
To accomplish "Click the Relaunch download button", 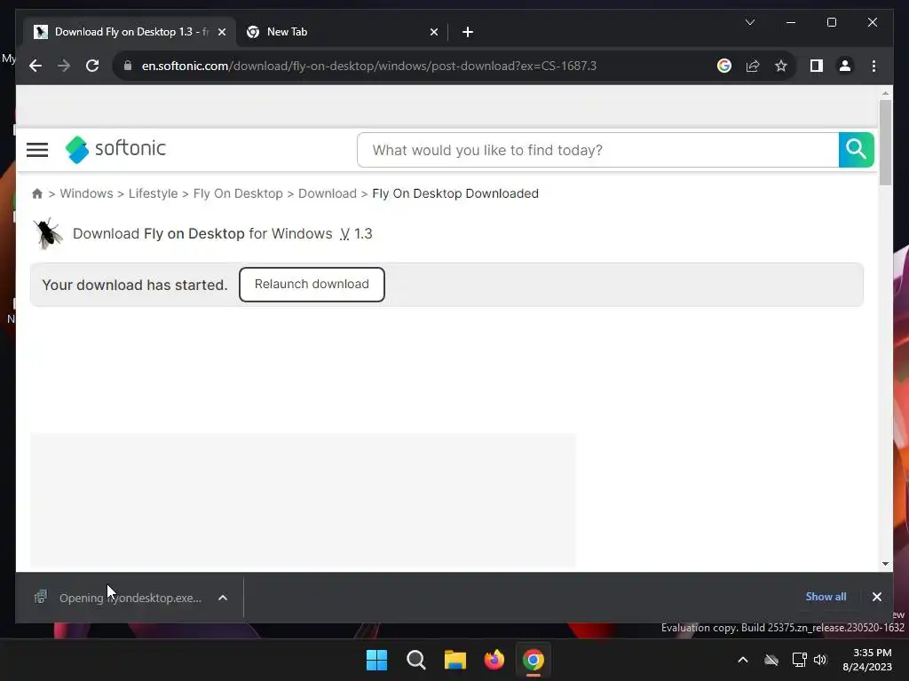I will click(x=312, y=285).
